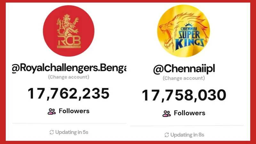Open the @Royalchallengers.Bengaluru account handle
Viewport: 256px width, 144px height.
[x=69, y=68]
